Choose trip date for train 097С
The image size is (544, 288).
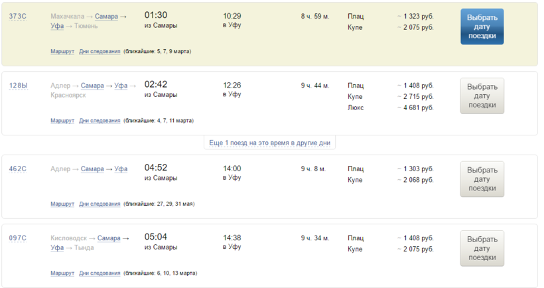tap(482, 248)
